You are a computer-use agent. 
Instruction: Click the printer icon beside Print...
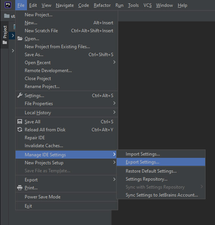20,187
